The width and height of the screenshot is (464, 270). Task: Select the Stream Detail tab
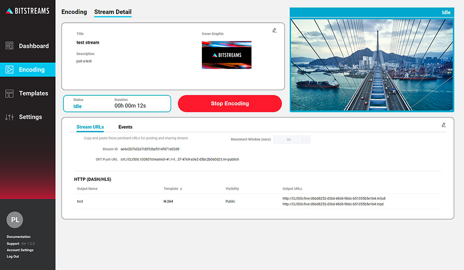click(113, 12)
